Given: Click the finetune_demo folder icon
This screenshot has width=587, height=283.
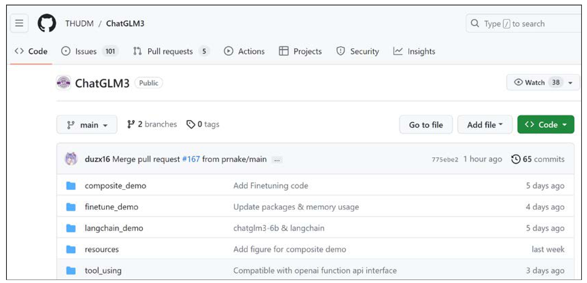Looking at the screenshot, I should point(71,207).
